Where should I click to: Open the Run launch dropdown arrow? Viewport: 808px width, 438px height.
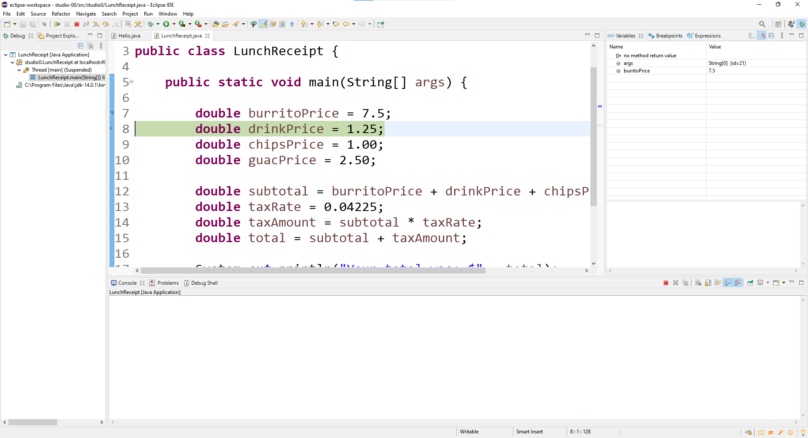(174, 24)
